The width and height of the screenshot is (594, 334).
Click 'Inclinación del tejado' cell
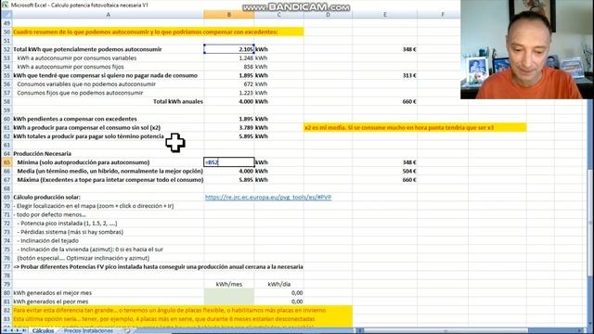tap(108, 240)
